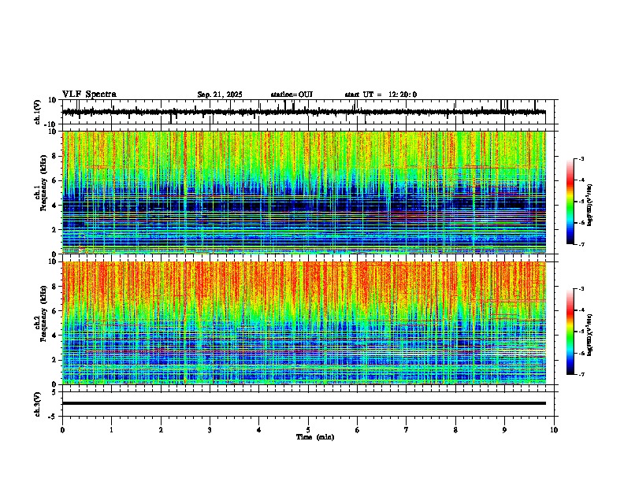Image resolution: width=624 pixels, height=482 pixels.
Task: Click time axis tick label "7"
Action: (x=407, y=430)
